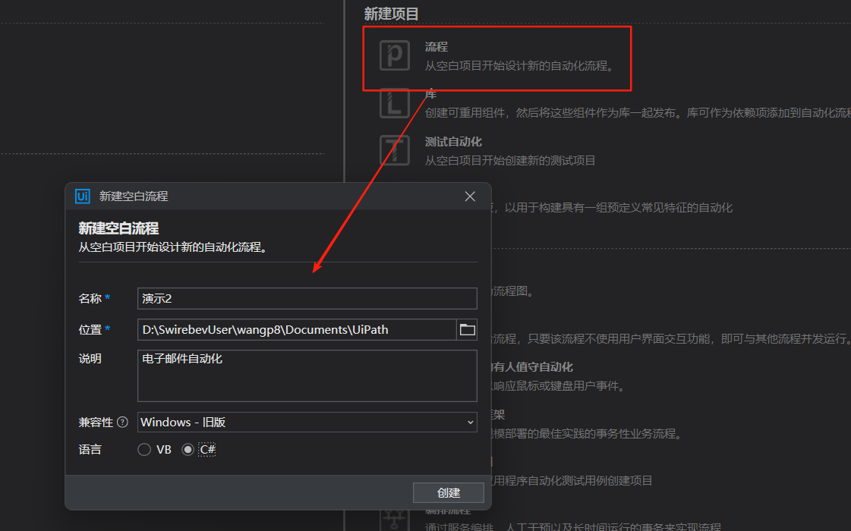851x531 pixels.
Task: Click the compatibility help question mark icon
Action: 123,422
